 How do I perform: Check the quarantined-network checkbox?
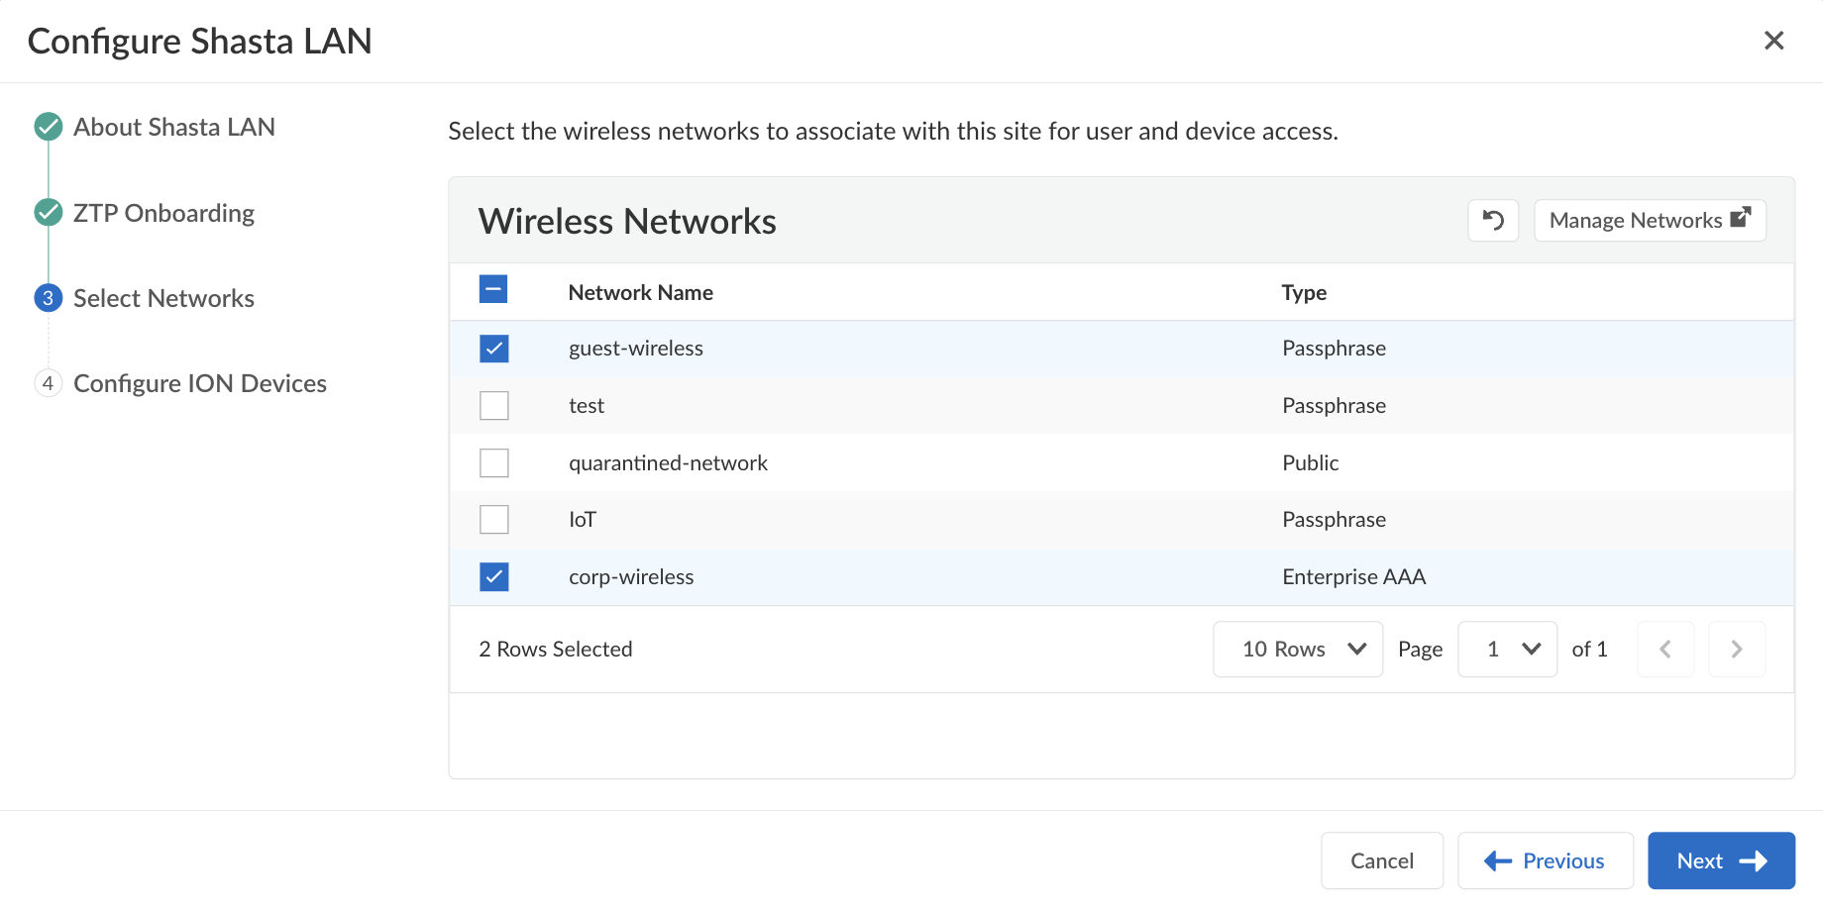point(494,462)
